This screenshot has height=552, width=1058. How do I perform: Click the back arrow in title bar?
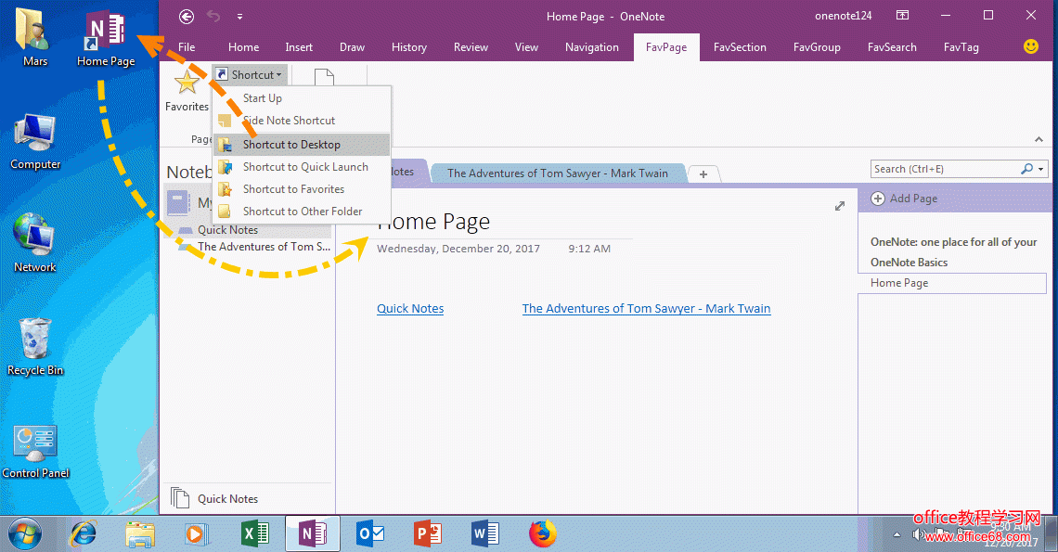point(187,16)
